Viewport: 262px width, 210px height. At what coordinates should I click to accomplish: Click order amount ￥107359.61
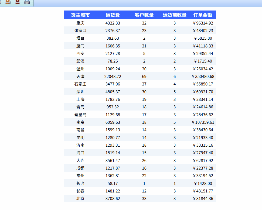click(x=203, y=122)
